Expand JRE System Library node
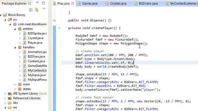This screenshot has width=198, height=111. click(5, 94)
